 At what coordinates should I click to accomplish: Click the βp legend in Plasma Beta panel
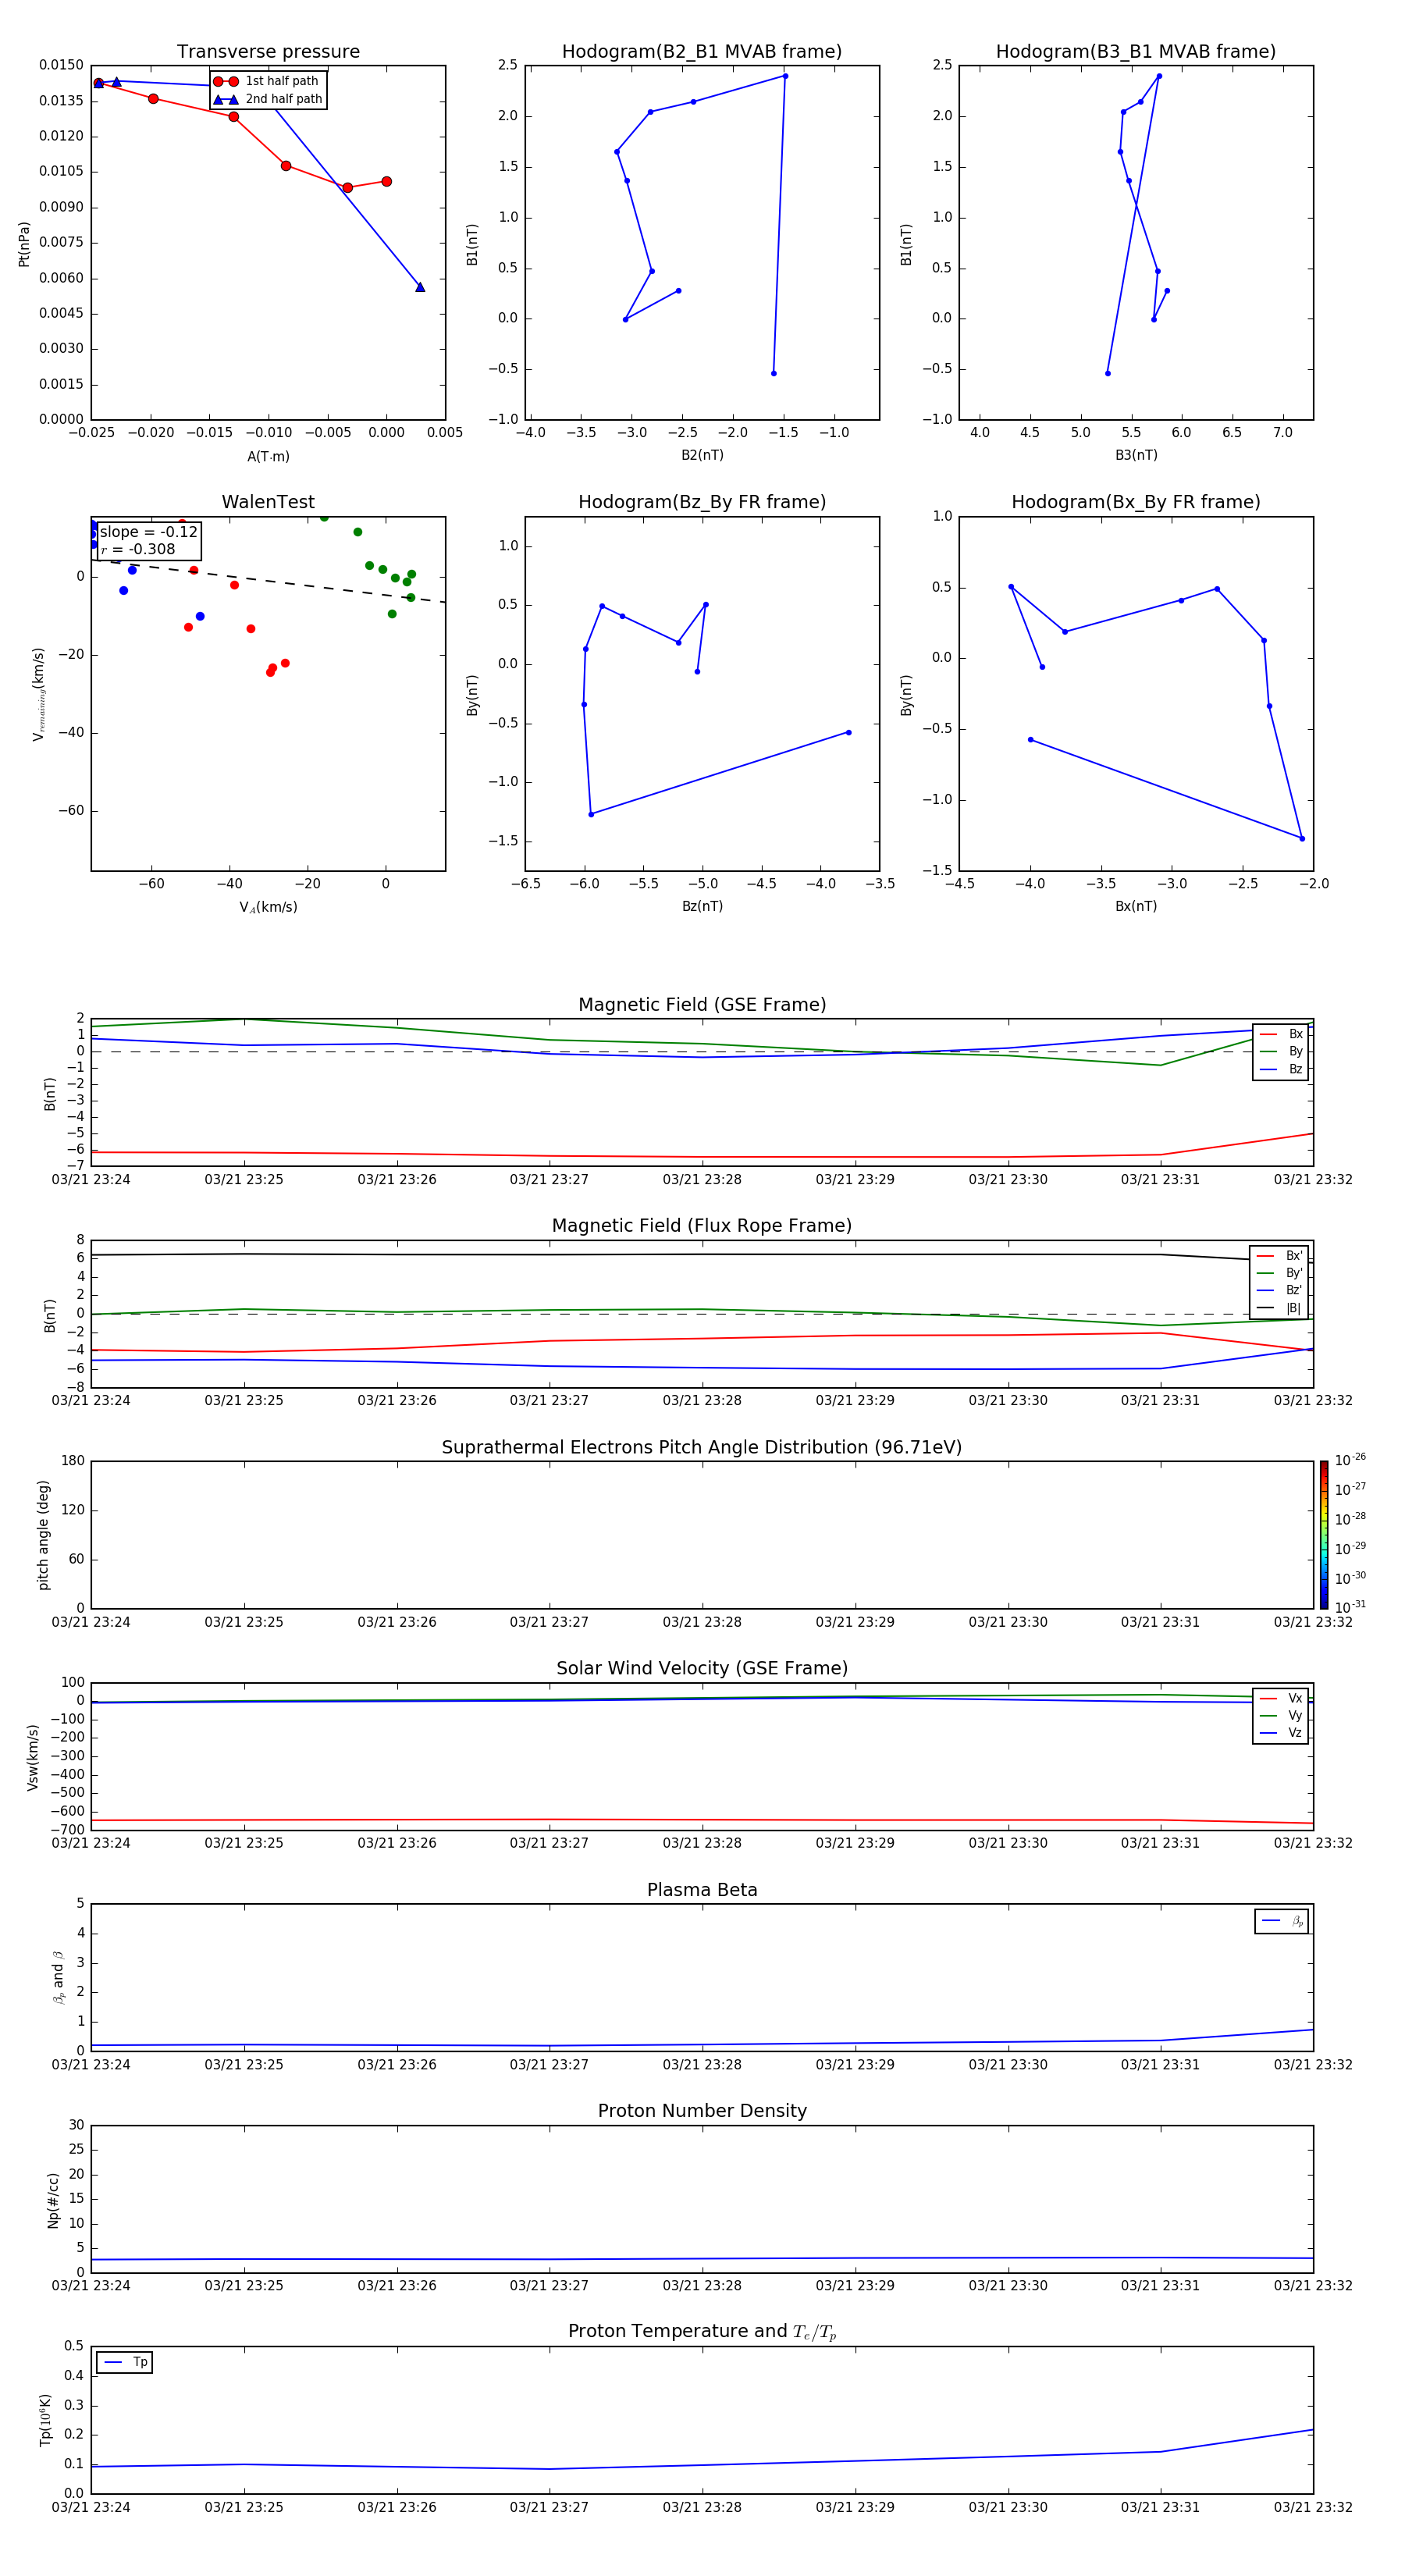pyautogui.click(x=1282, y=1921)
